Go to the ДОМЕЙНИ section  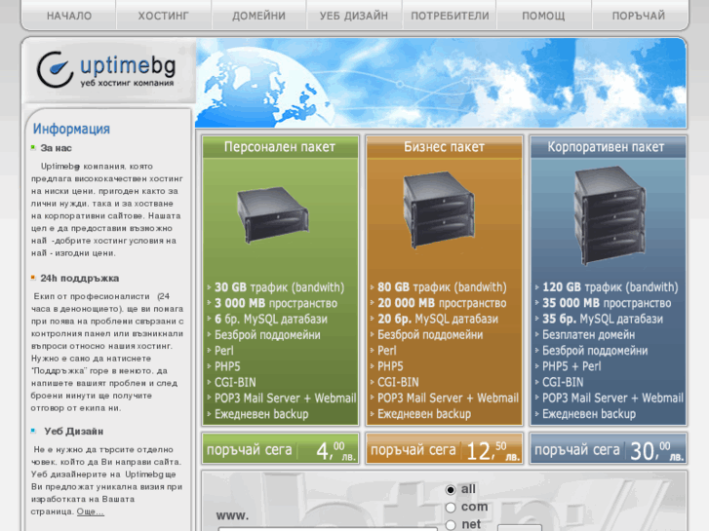coord(258,16)
